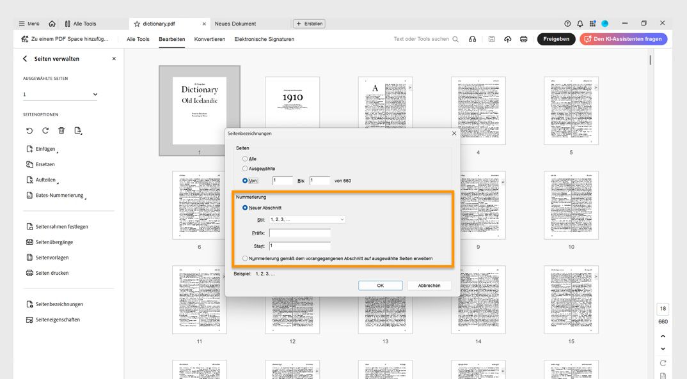The width and height of the screenshot is (687, 379).
Task: Go to next page arrow
Action: pos(663,349)
